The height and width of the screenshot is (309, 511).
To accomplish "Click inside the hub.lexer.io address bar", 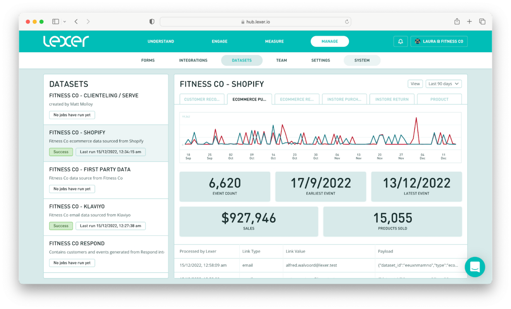I will pos(256,22).
